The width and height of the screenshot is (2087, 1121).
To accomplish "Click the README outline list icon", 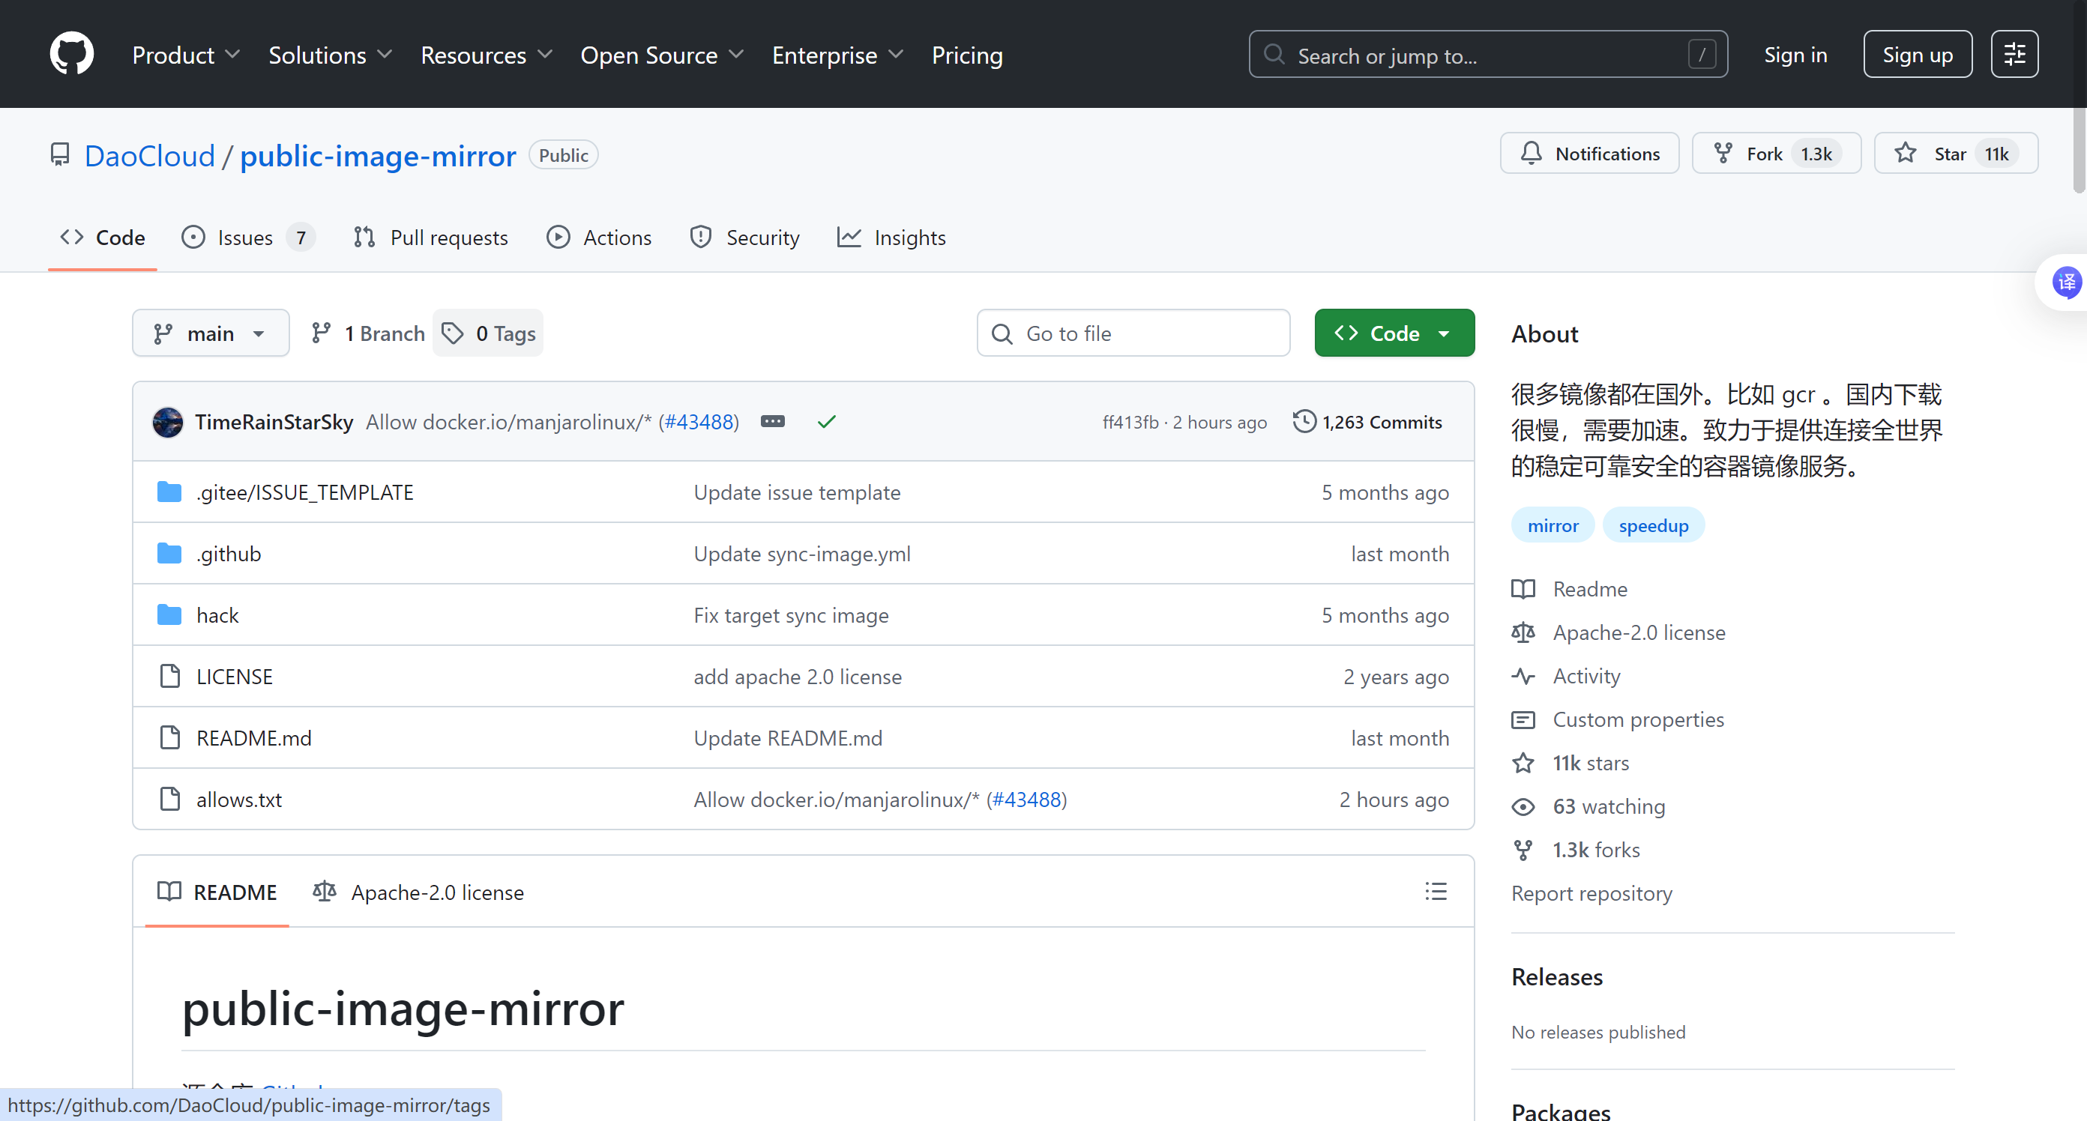I will (x=1436, y=892).
